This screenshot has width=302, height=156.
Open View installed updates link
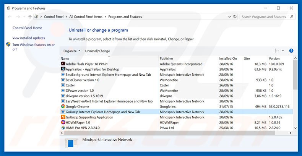tap(29, 38)
